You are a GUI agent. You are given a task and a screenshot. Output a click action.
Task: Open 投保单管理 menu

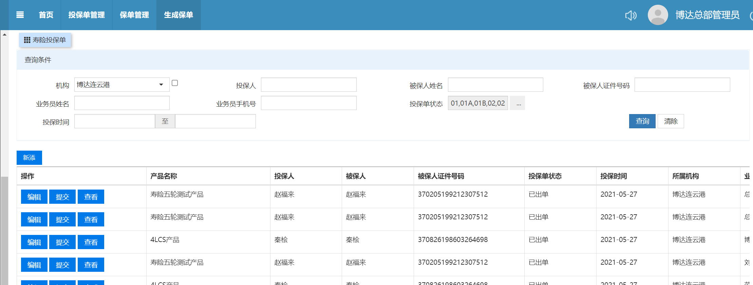pos(87,15)
